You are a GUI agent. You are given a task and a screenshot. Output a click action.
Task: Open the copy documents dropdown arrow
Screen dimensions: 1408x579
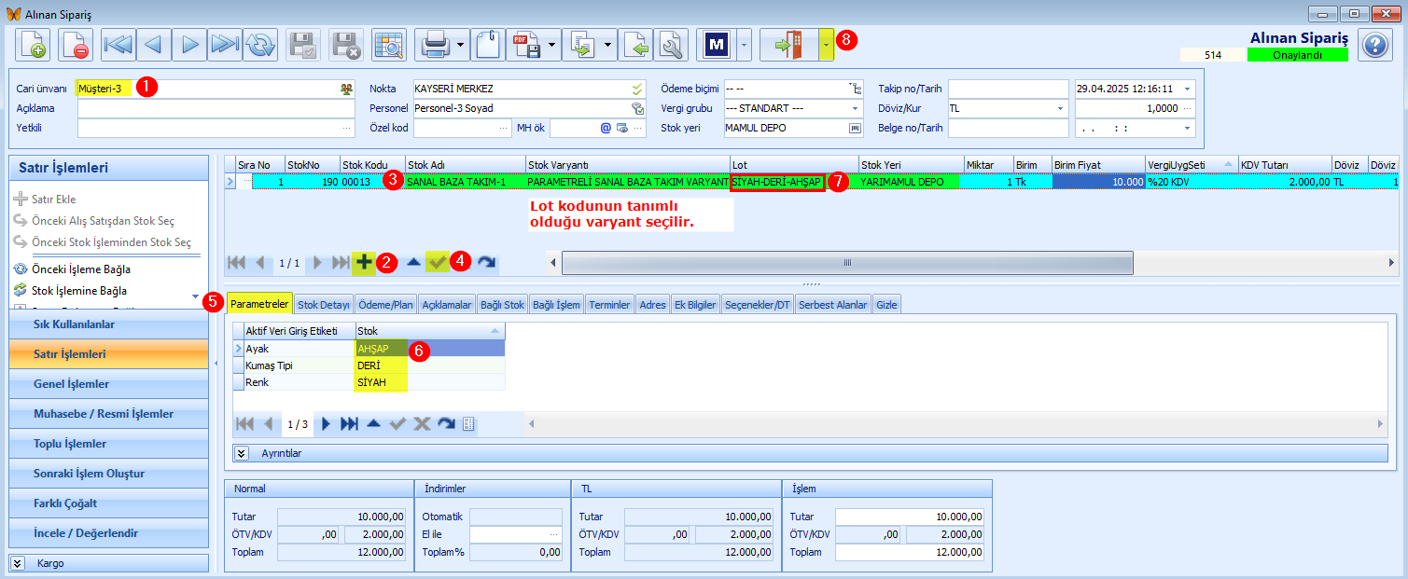[608, 45]
